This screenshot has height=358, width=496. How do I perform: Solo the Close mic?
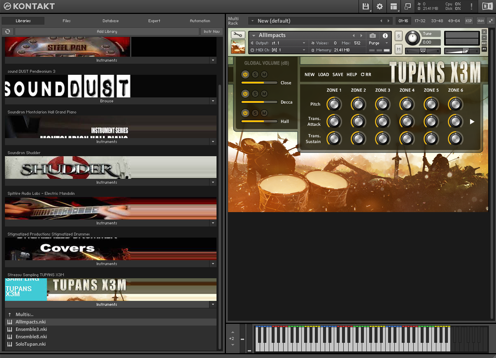(x=255, y=74)
